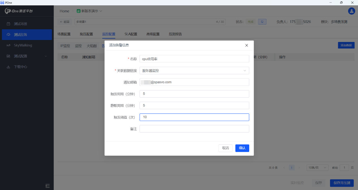Open SkyWalking in the sidebar
Image resolution: width=358 pixels, height=190 pixels.
point(23,45)
